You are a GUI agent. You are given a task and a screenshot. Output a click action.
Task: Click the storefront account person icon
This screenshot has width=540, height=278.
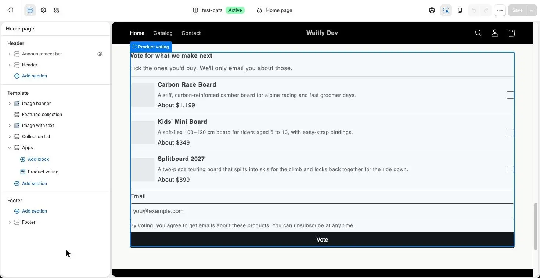point(495,33)
